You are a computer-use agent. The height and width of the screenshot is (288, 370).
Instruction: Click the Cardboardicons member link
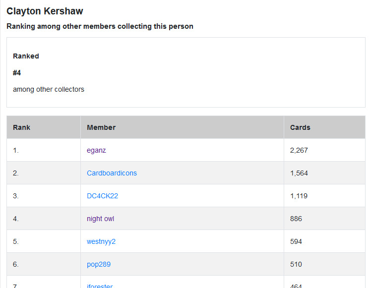pyautogui.click(x=112, y=173)
